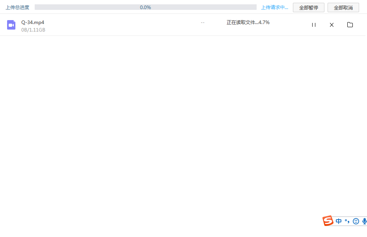
Task: Open emoji panel in Sogou IME bar
Action: point(356,221)
